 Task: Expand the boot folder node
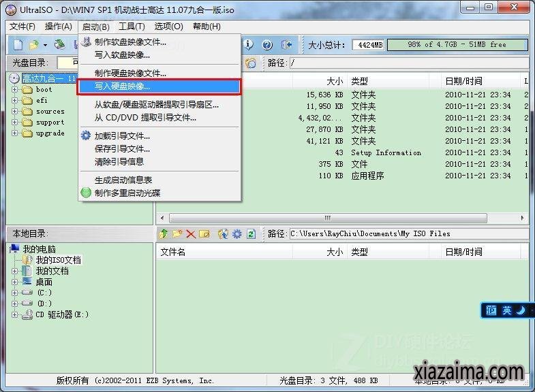pyautogui.click(x=15, y=90)
